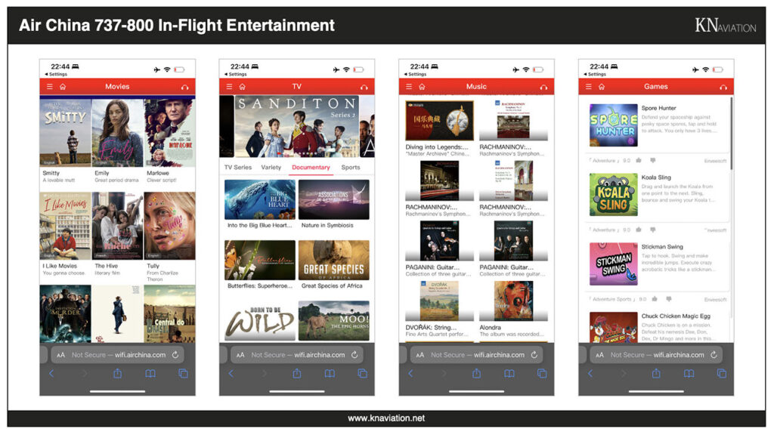Click the Games screen vertical scrollbar
The image size is (774, 435).
(731, 134)
